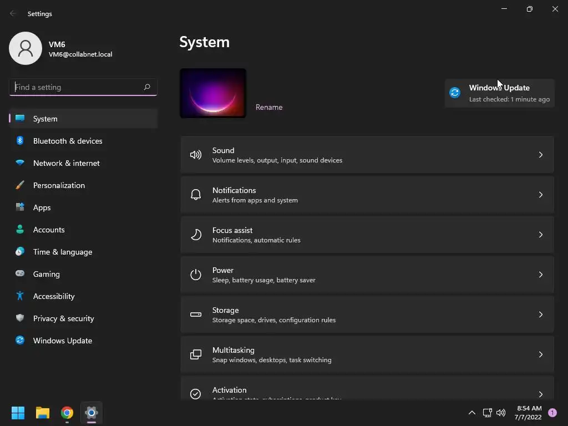568x426 pixels.
Task: Click the Bluetooth icon in sidebar
Action: [20, 140]
